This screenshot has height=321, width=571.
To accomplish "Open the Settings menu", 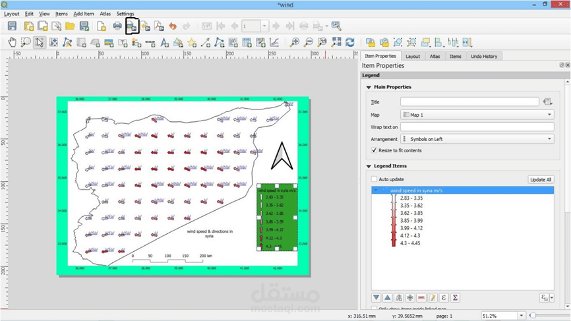I will 125,13.
